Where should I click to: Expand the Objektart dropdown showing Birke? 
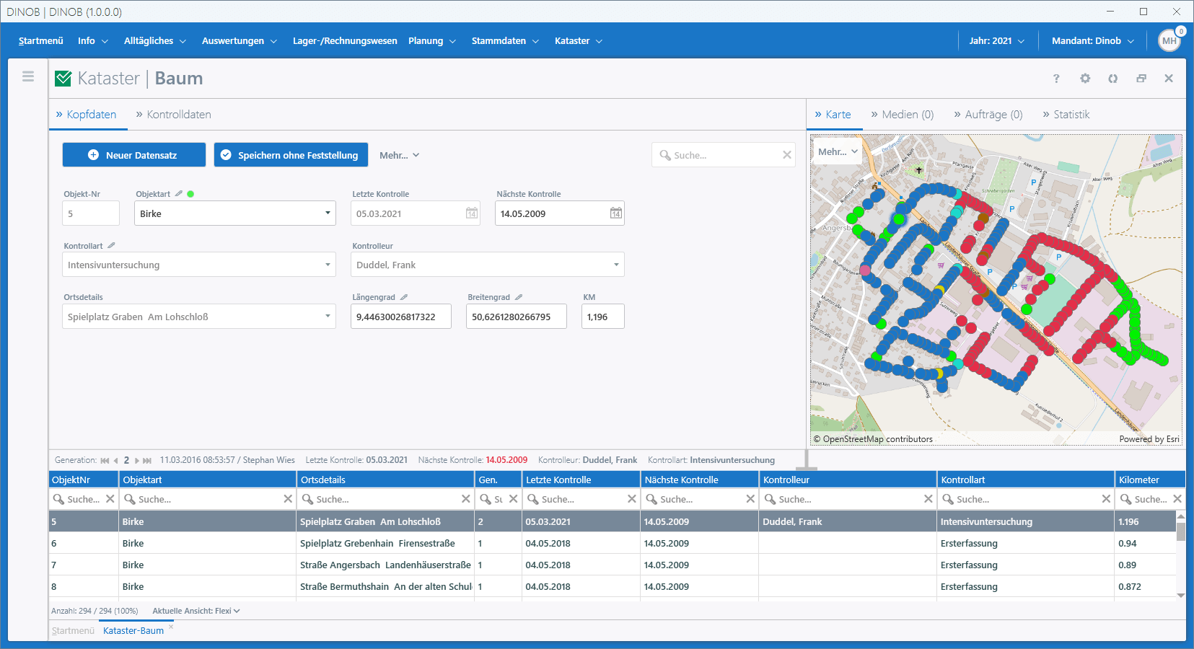(328, 213)
